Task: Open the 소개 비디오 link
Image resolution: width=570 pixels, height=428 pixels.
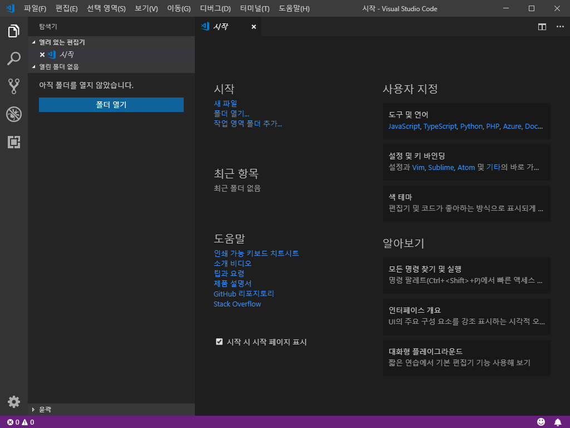Action: (233, 263)
